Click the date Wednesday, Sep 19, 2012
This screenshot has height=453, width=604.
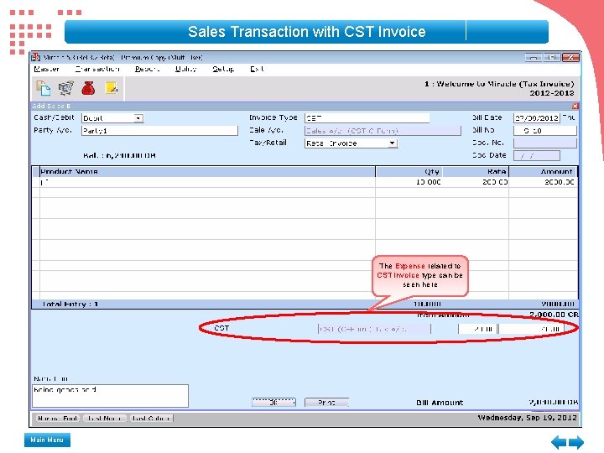528,418
